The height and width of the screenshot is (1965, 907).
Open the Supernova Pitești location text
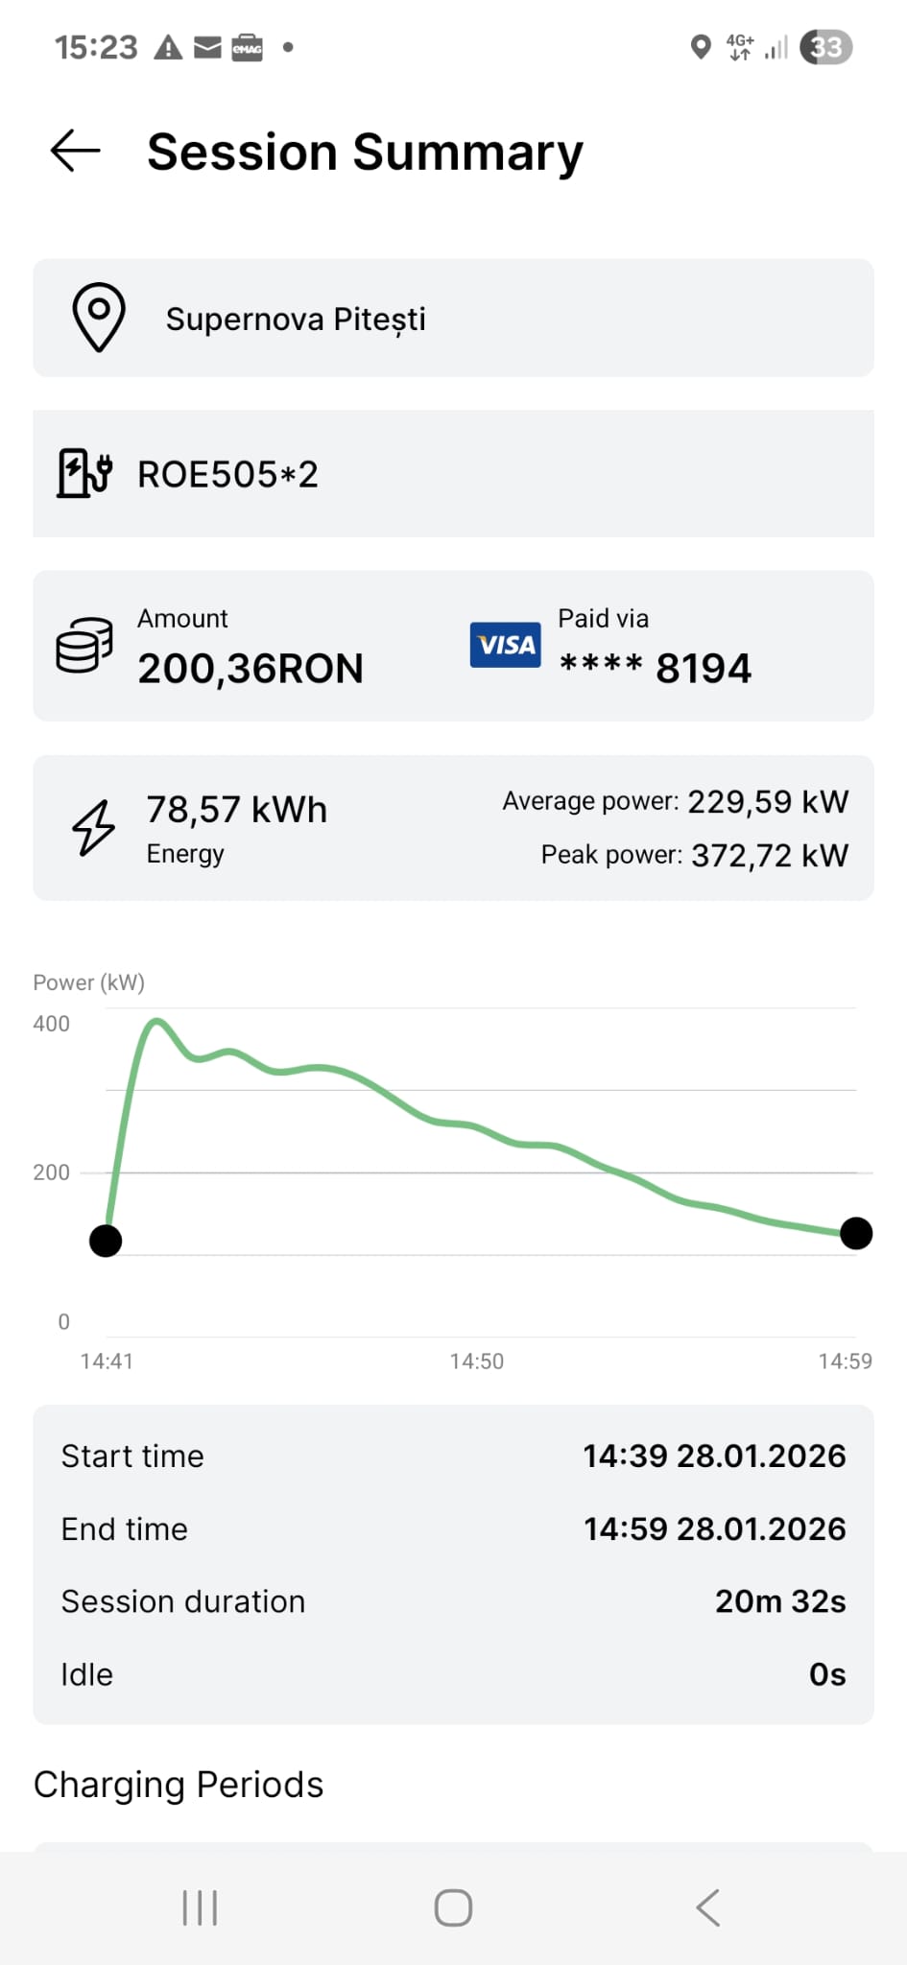296,319
